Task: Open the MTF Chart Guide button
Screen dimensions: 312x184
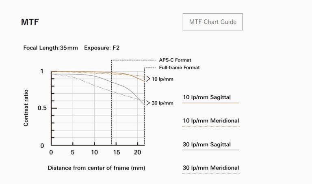Action: (x=212, y=21)
